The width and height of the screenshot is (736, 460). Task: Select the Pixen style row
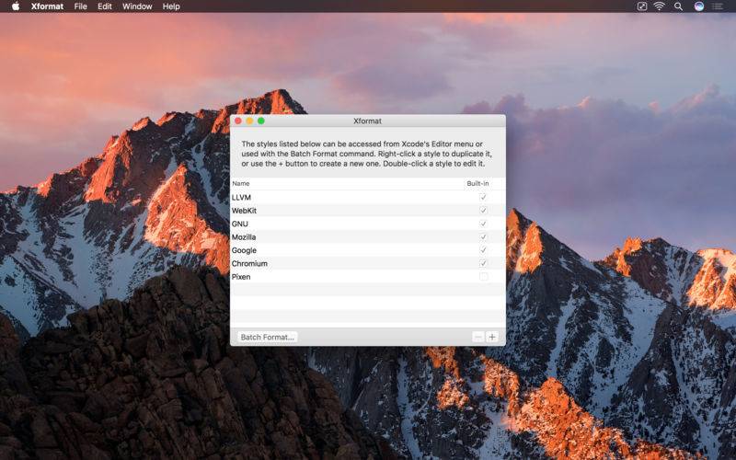point(367,277)
